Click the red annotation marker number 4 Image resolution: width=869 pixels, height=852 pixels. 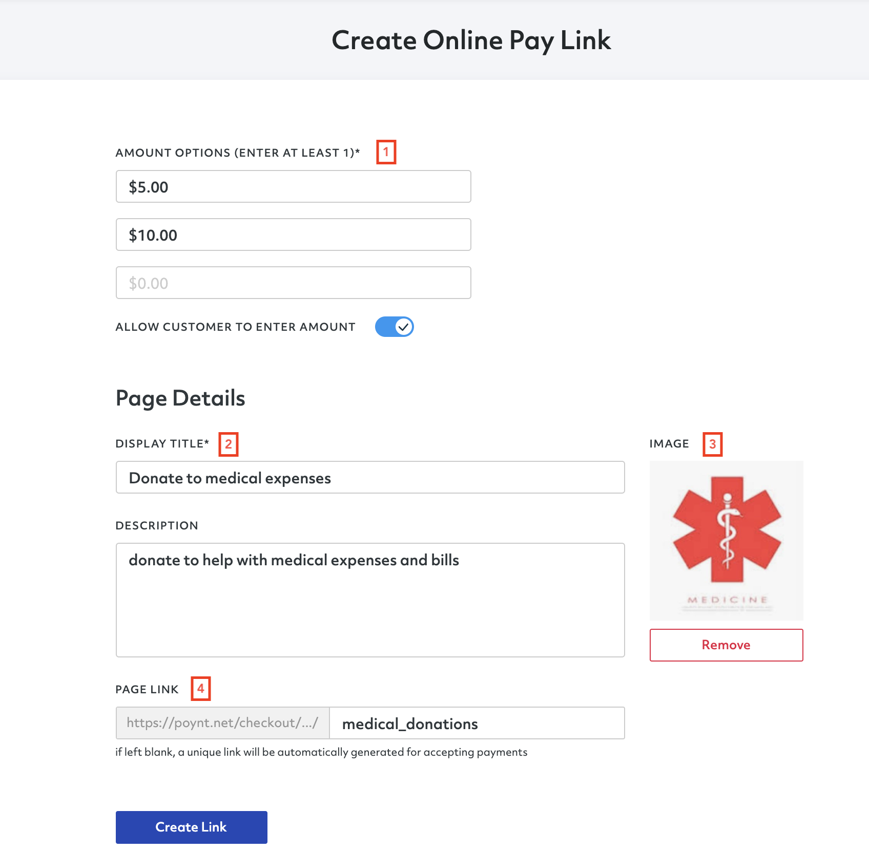pyautogui.click(x=201, y=689)
